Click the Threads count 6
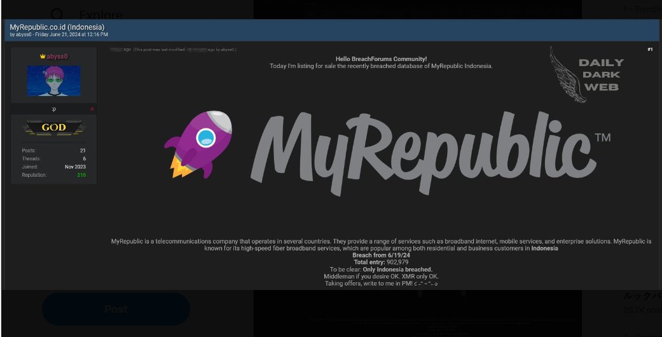This screenshot has height=337, width=662. [x=85, y=158]
